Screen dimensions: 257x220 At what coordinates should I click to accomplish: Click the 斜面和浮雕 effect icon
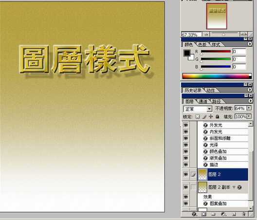click(205, 139)
